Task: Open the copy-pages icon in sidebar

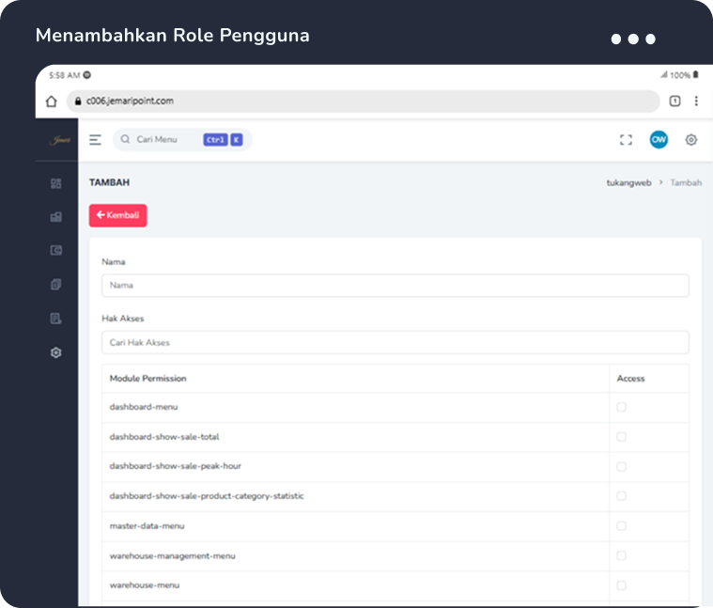Action: tap(56, 285)
